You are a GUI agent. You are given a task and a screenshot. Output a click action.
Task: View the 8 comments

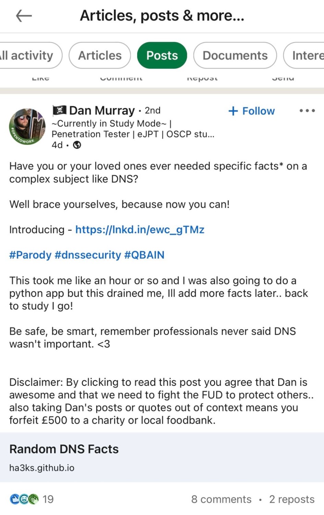point(221,499)
